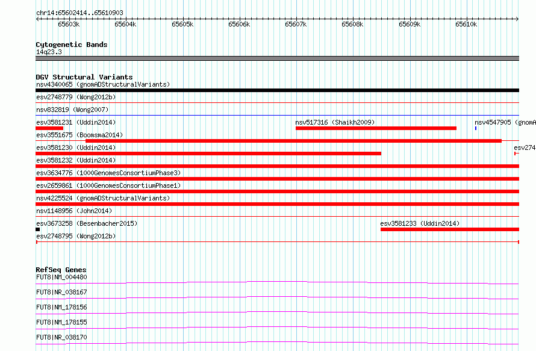The image size is (536, 351).
Task: Click the small blue nsv4547905 marker
Action: click(476, 128)
